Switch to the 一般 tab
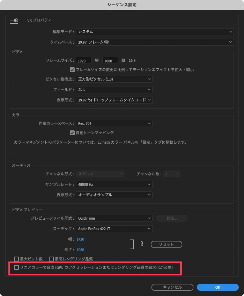Image resolution: width=244 pixels, height=296 pixels. (14, 20)
